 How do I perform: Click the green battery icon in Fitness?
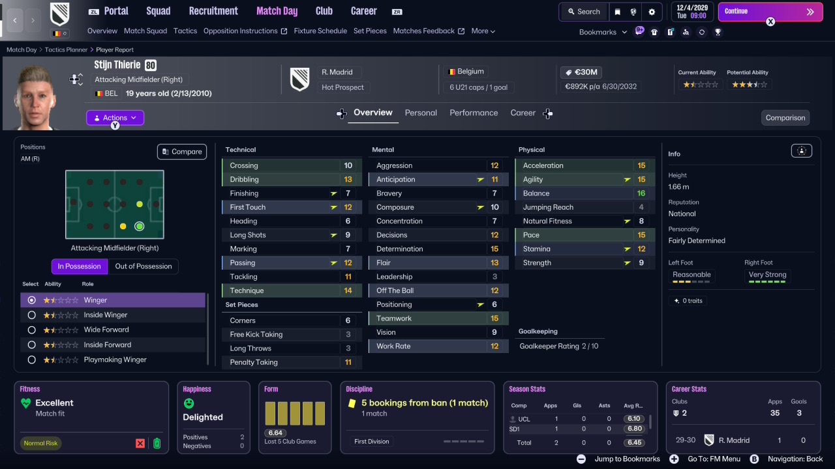click(157, 444)
